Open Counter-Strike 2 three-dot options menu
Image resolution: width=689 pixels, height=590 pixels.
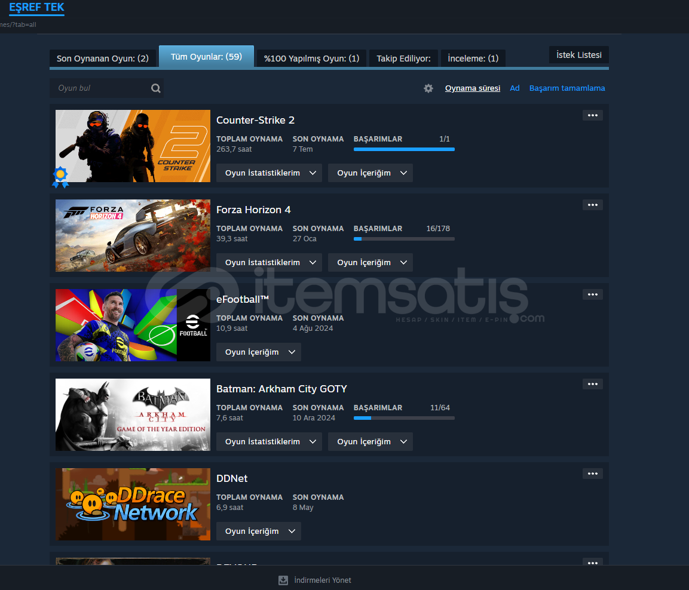[x=592, y=115]
